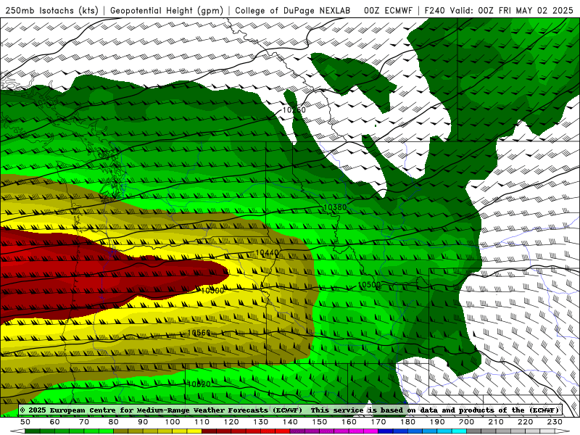
Task: Select the 10620 height contour label
Action: (x=199, y=384)
